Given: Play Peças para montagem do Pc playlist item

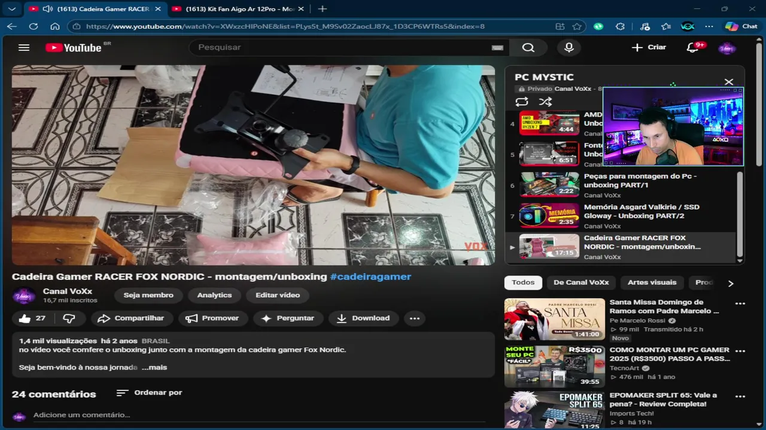Looking at the screenshot, I should pos(621,185).
